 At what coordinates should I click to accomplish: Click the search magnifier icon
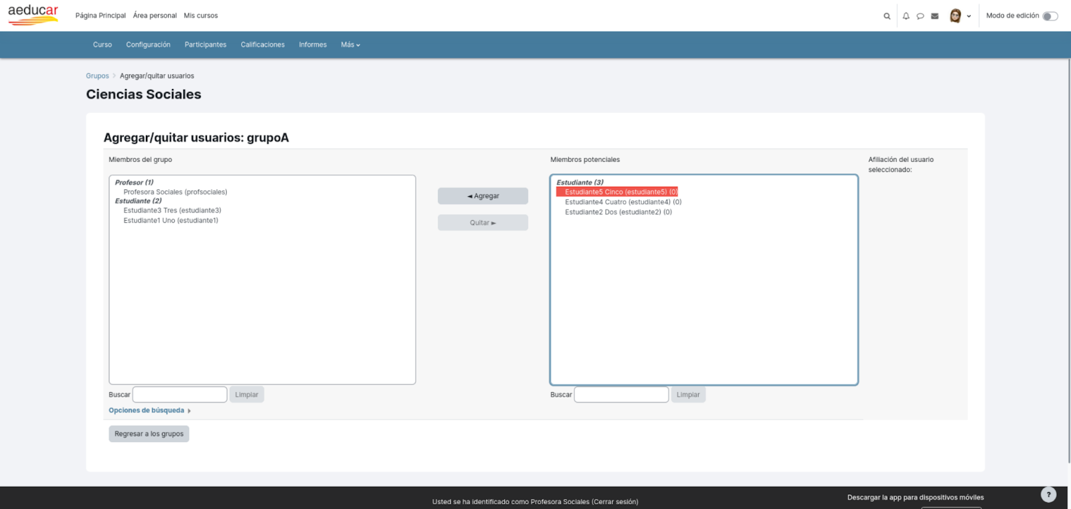pos(887,16)
